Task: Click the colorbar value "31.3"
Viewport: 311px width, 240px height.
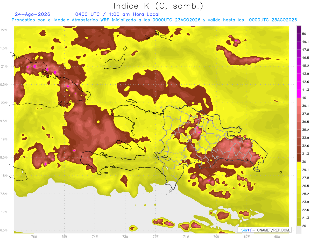Action: (x=306, y=154)
